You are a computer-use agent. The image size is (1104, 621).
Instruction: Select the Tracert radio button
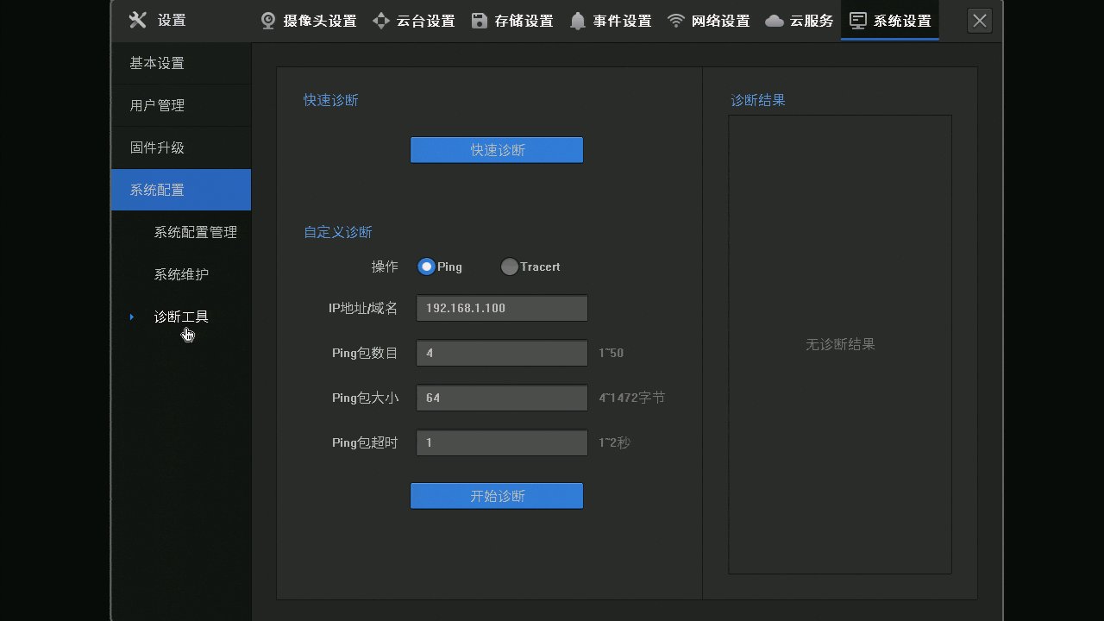[510, 267]
